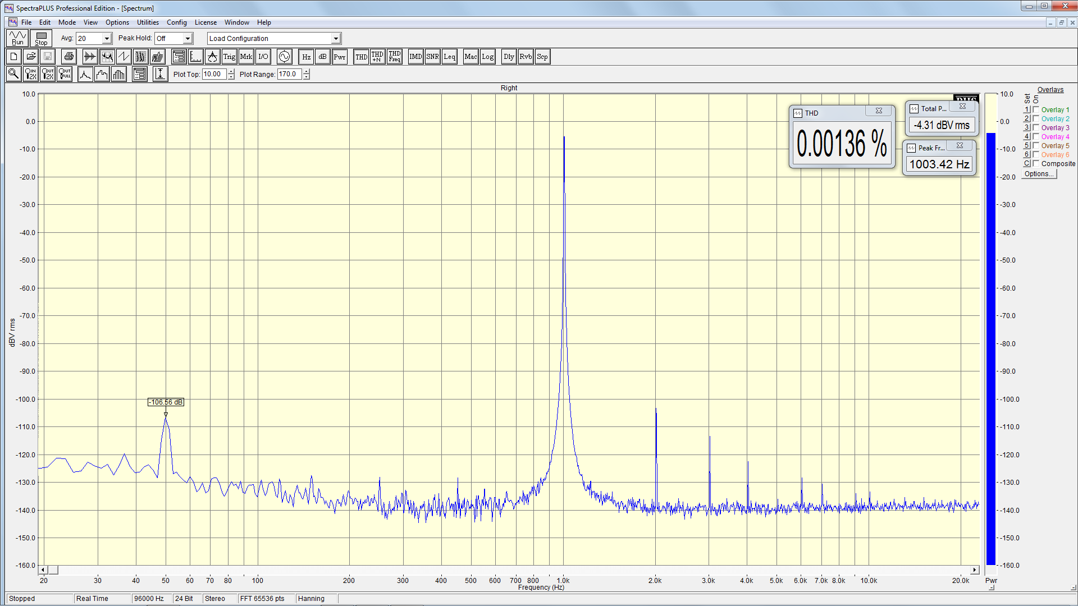Toggle the Composite overlay checkbox

(x=1036, y=164)
